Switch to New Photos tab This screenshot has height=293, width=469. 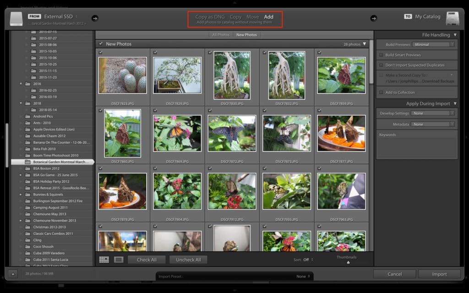tap(246, 35)
